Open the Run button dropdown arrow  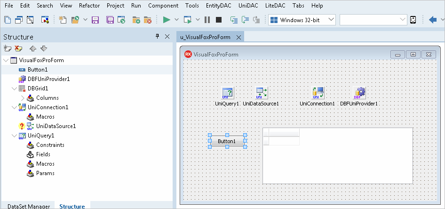click(x=176, y=20)
